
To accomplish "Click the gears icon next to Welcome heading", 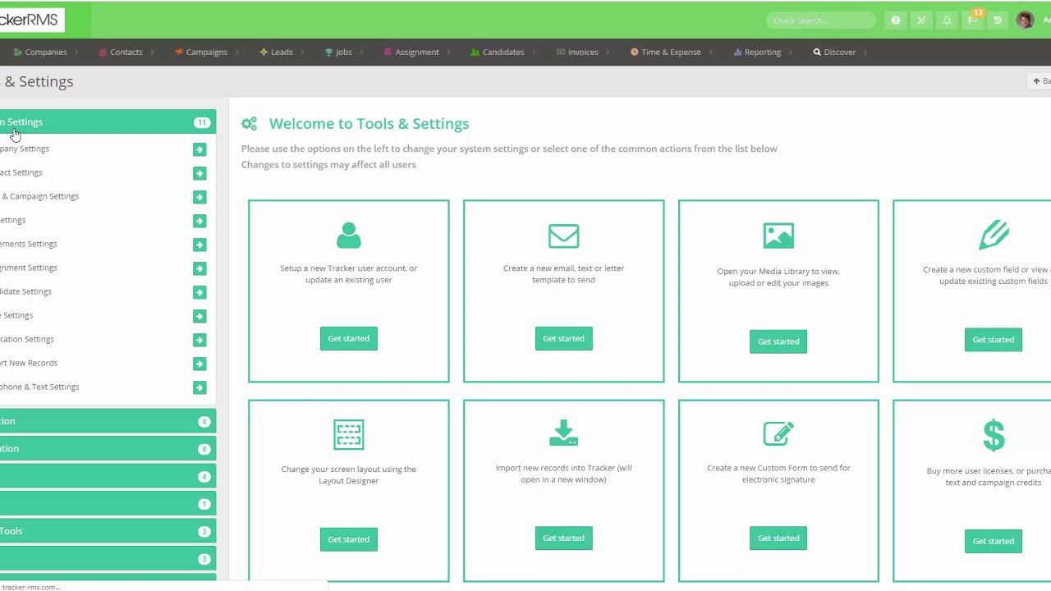I will [x=250, y=124].
